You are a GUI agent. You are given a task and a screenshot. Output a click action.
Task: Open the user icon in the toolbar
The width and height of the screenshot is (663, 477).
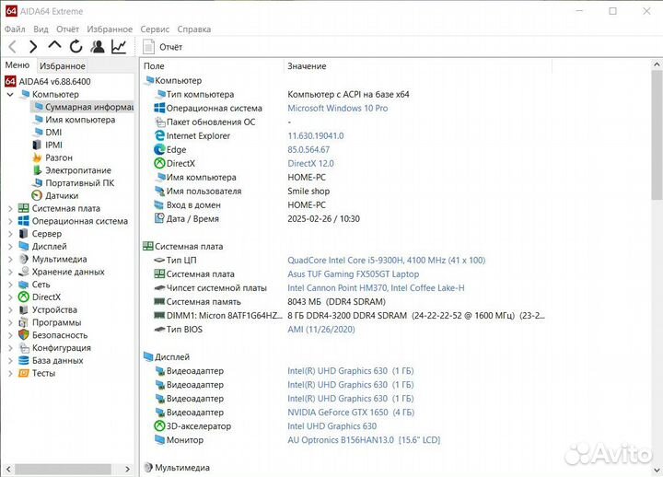[98, 47]
